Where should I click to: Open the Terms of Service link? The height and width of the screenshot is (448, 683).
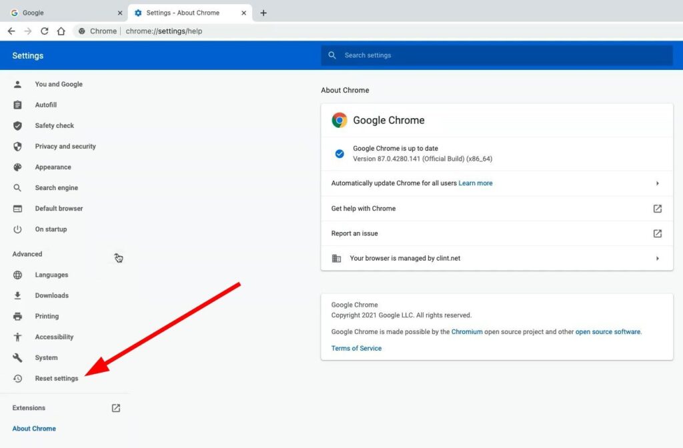click(x=356, y=348)
